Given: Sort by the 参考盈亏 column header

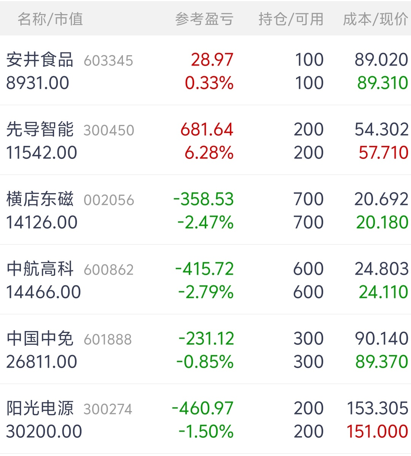Looking at the screenshot, I should tap(204, 19).
